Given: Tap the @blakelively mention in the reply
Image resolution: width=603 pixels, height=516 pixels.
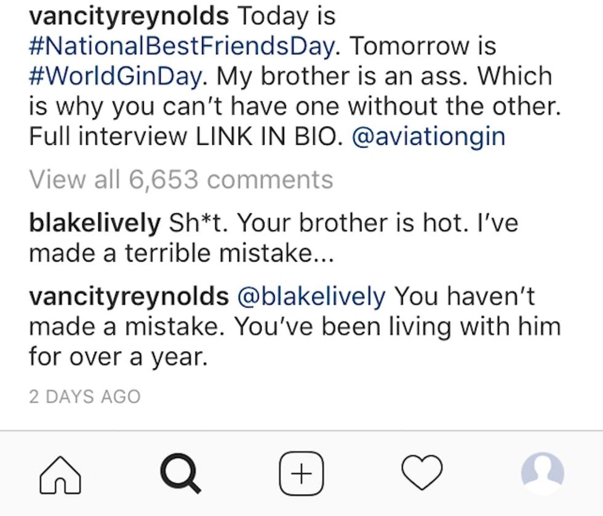Looking at the screenshot, I should [311, 296].
